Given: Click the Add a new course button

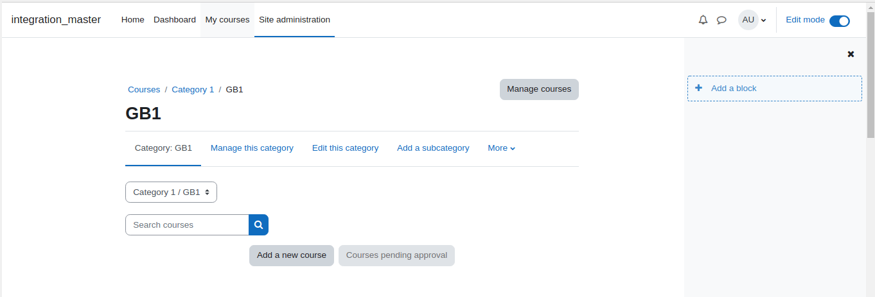Looking at the screenshot, I should pyautogui.click(x=292, y=255).
